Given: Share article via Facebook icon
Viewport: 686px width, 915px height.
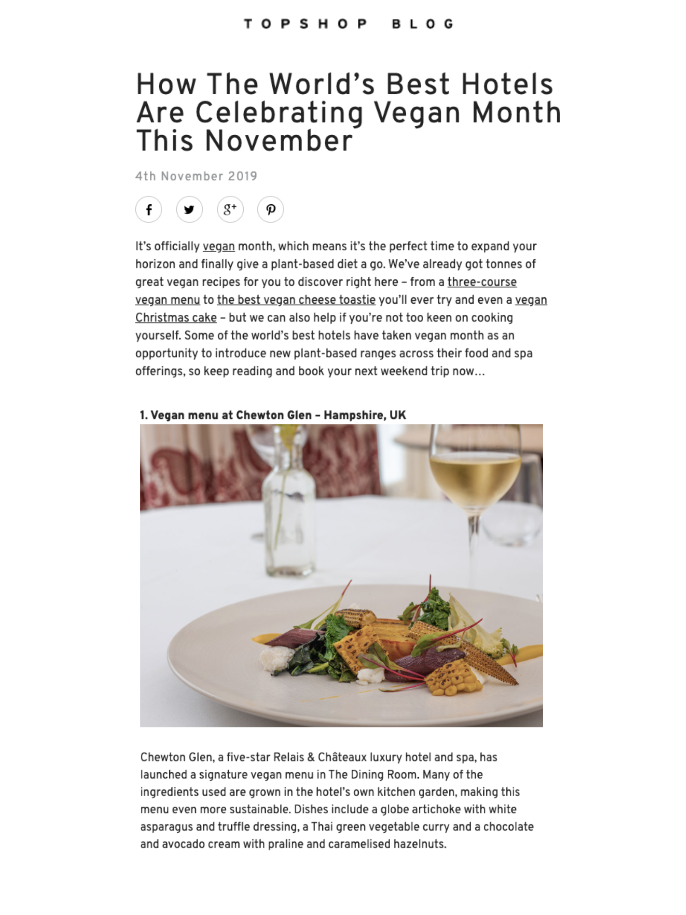Looking at the screenshot, I should (149, 209).
